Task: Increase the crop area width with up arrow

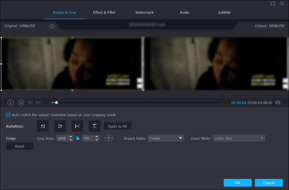Action: (x=71, y=136)
